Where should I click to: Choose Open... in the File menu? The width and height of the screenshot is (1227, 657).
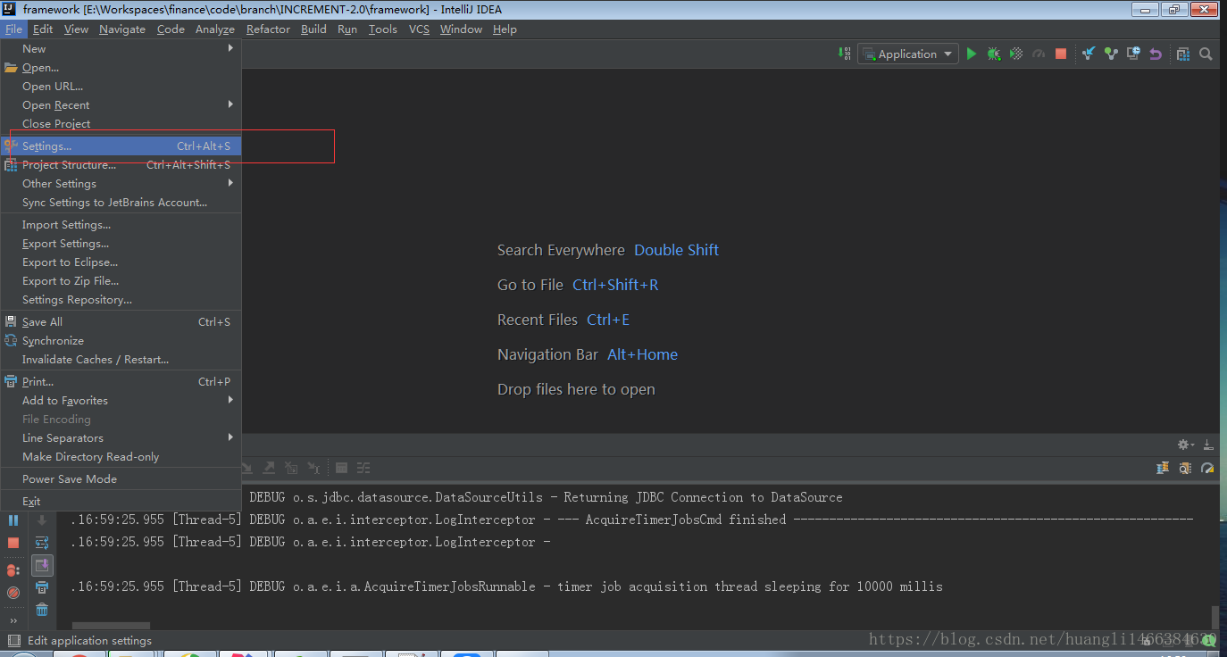point(121,67)
